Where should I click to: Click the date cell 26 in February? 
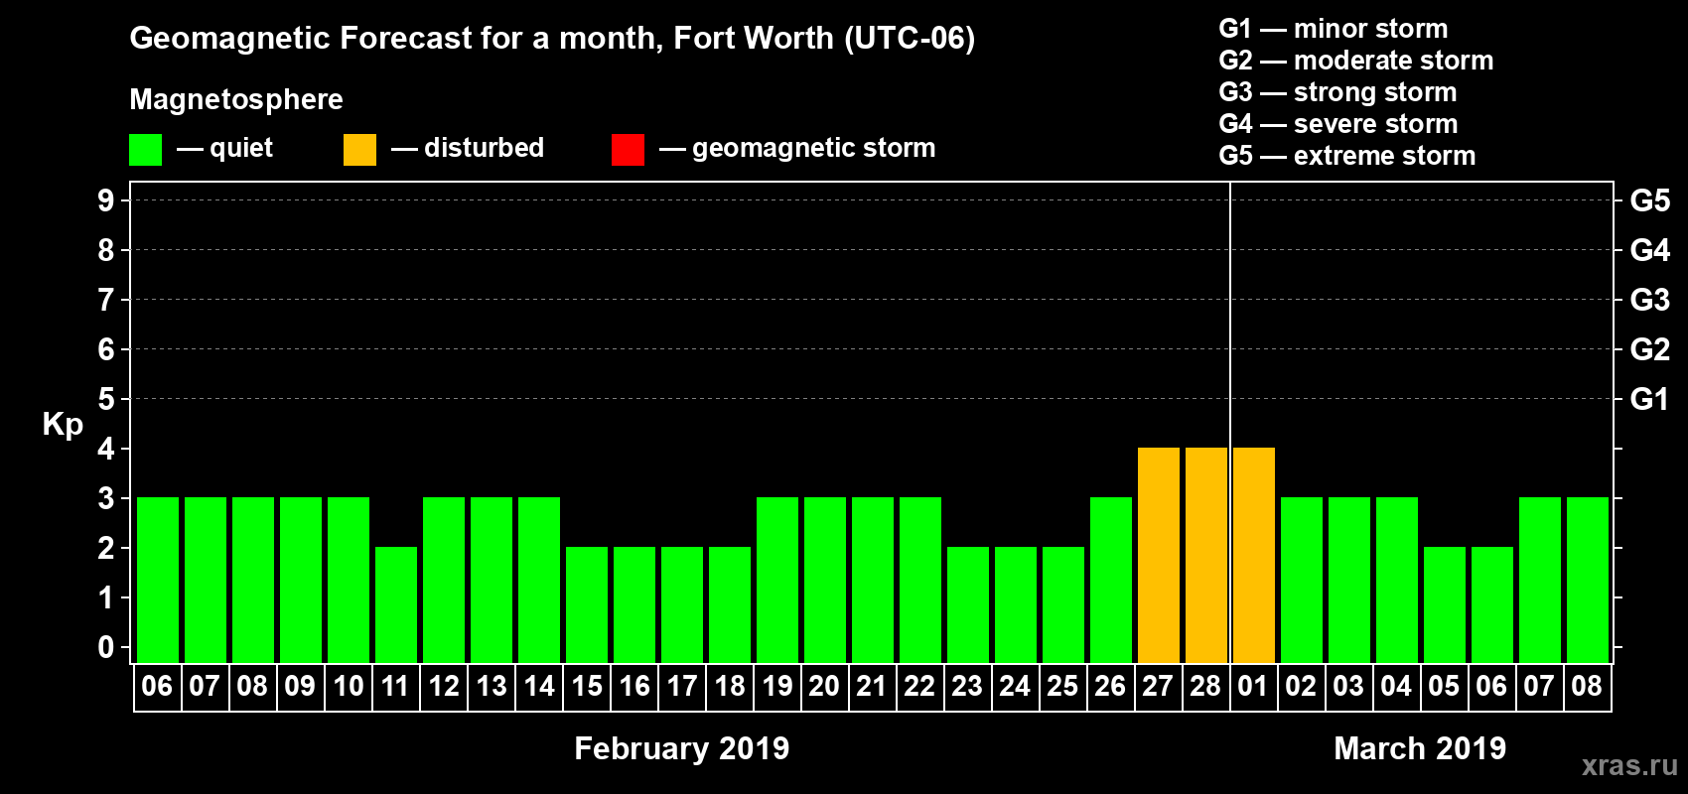coord(1111,687)
